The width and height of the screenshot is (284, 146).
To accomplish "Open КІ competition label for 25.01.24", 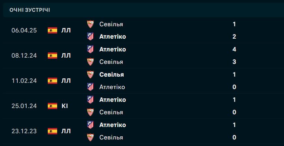I will 64,106.
